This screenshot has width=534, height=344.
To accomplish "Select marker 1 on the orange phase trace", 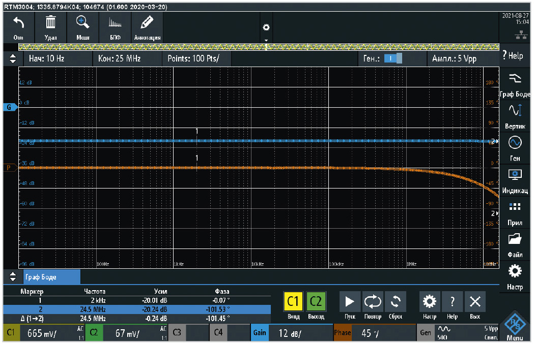I will (197, 158).
